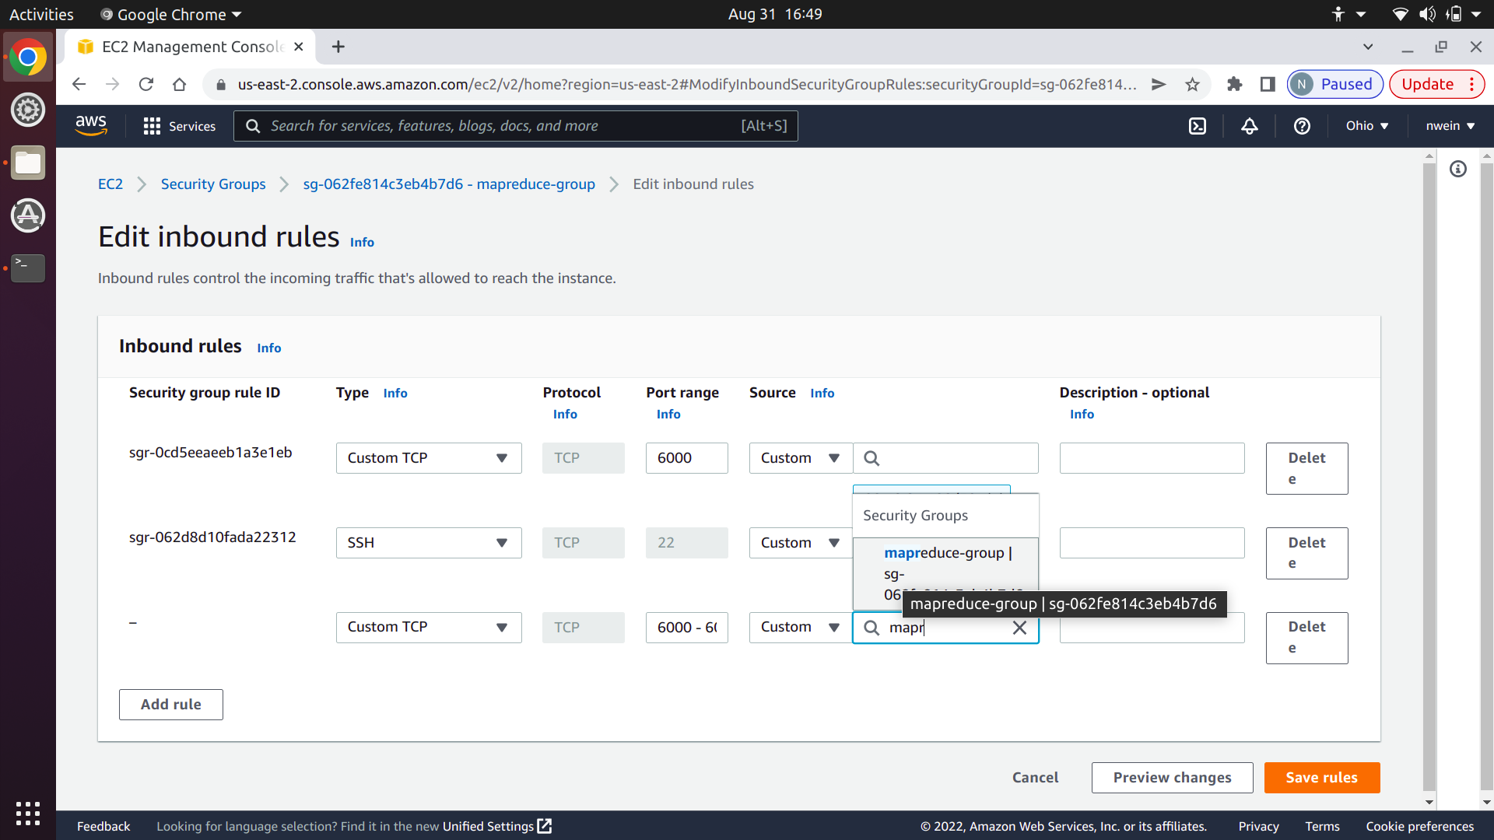The height and width of the screenshot is (840, 1494).
Task: Open Files from the Ubuntu dock
Action: point(28,163)
